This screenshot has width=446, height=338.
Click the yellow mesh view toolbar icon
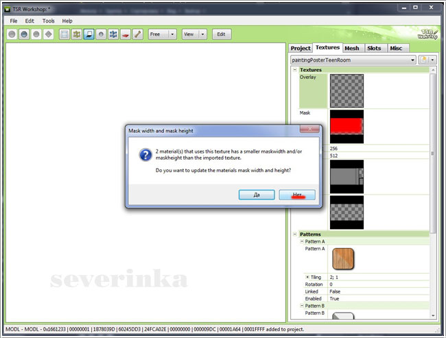pos(76,34)
